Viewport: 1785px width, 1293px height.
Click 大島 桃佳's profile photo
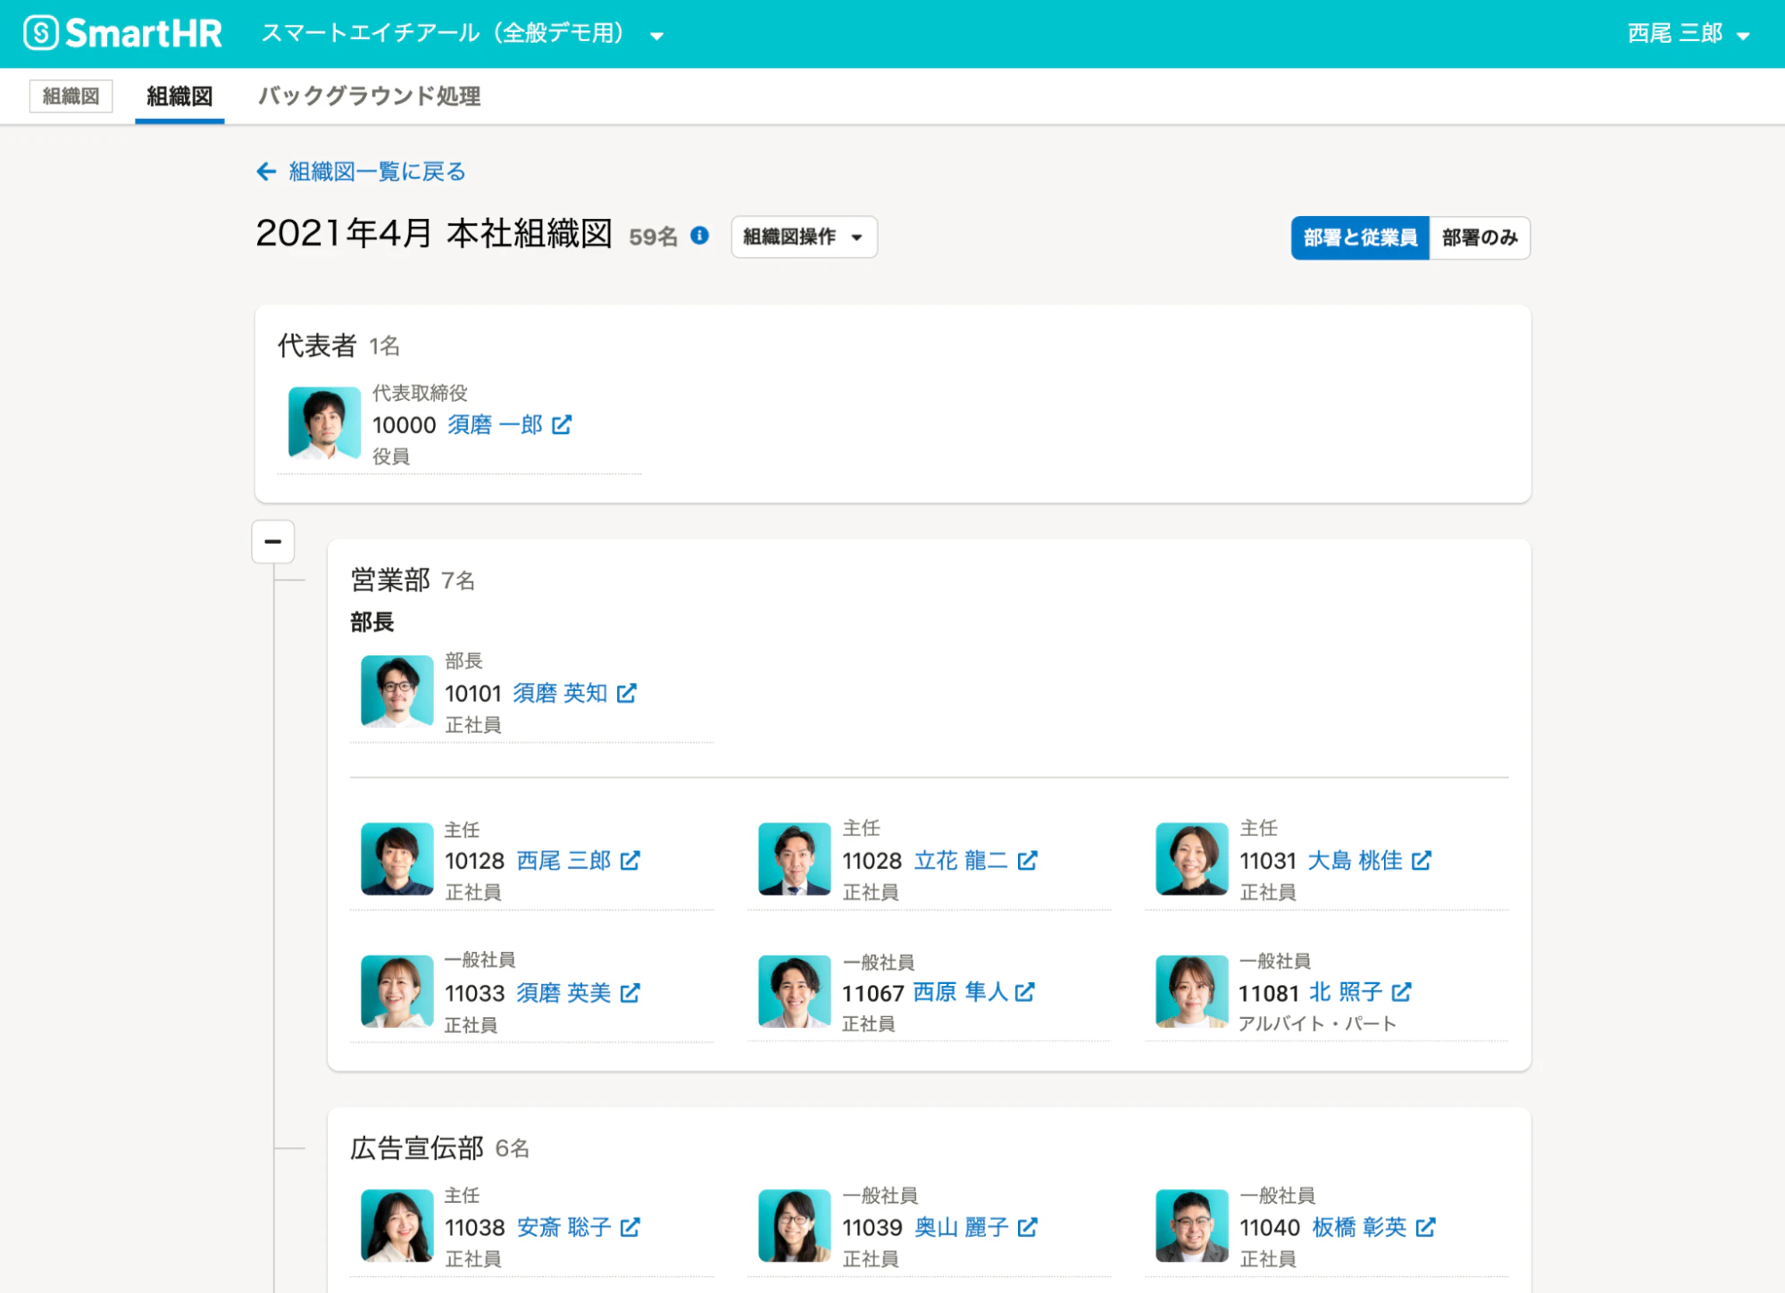pyautogui.click(x=1192, y=859)
